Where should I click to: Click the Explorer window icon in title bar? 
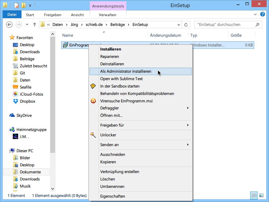coord(5,5)
